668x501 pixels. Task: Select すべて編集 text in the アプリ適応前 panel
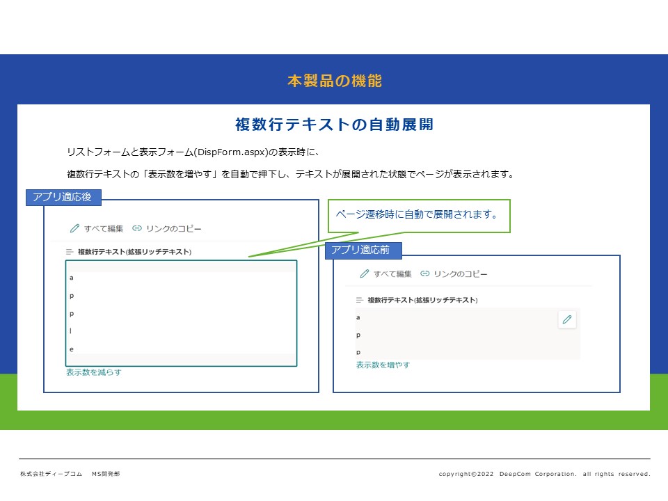392,274
